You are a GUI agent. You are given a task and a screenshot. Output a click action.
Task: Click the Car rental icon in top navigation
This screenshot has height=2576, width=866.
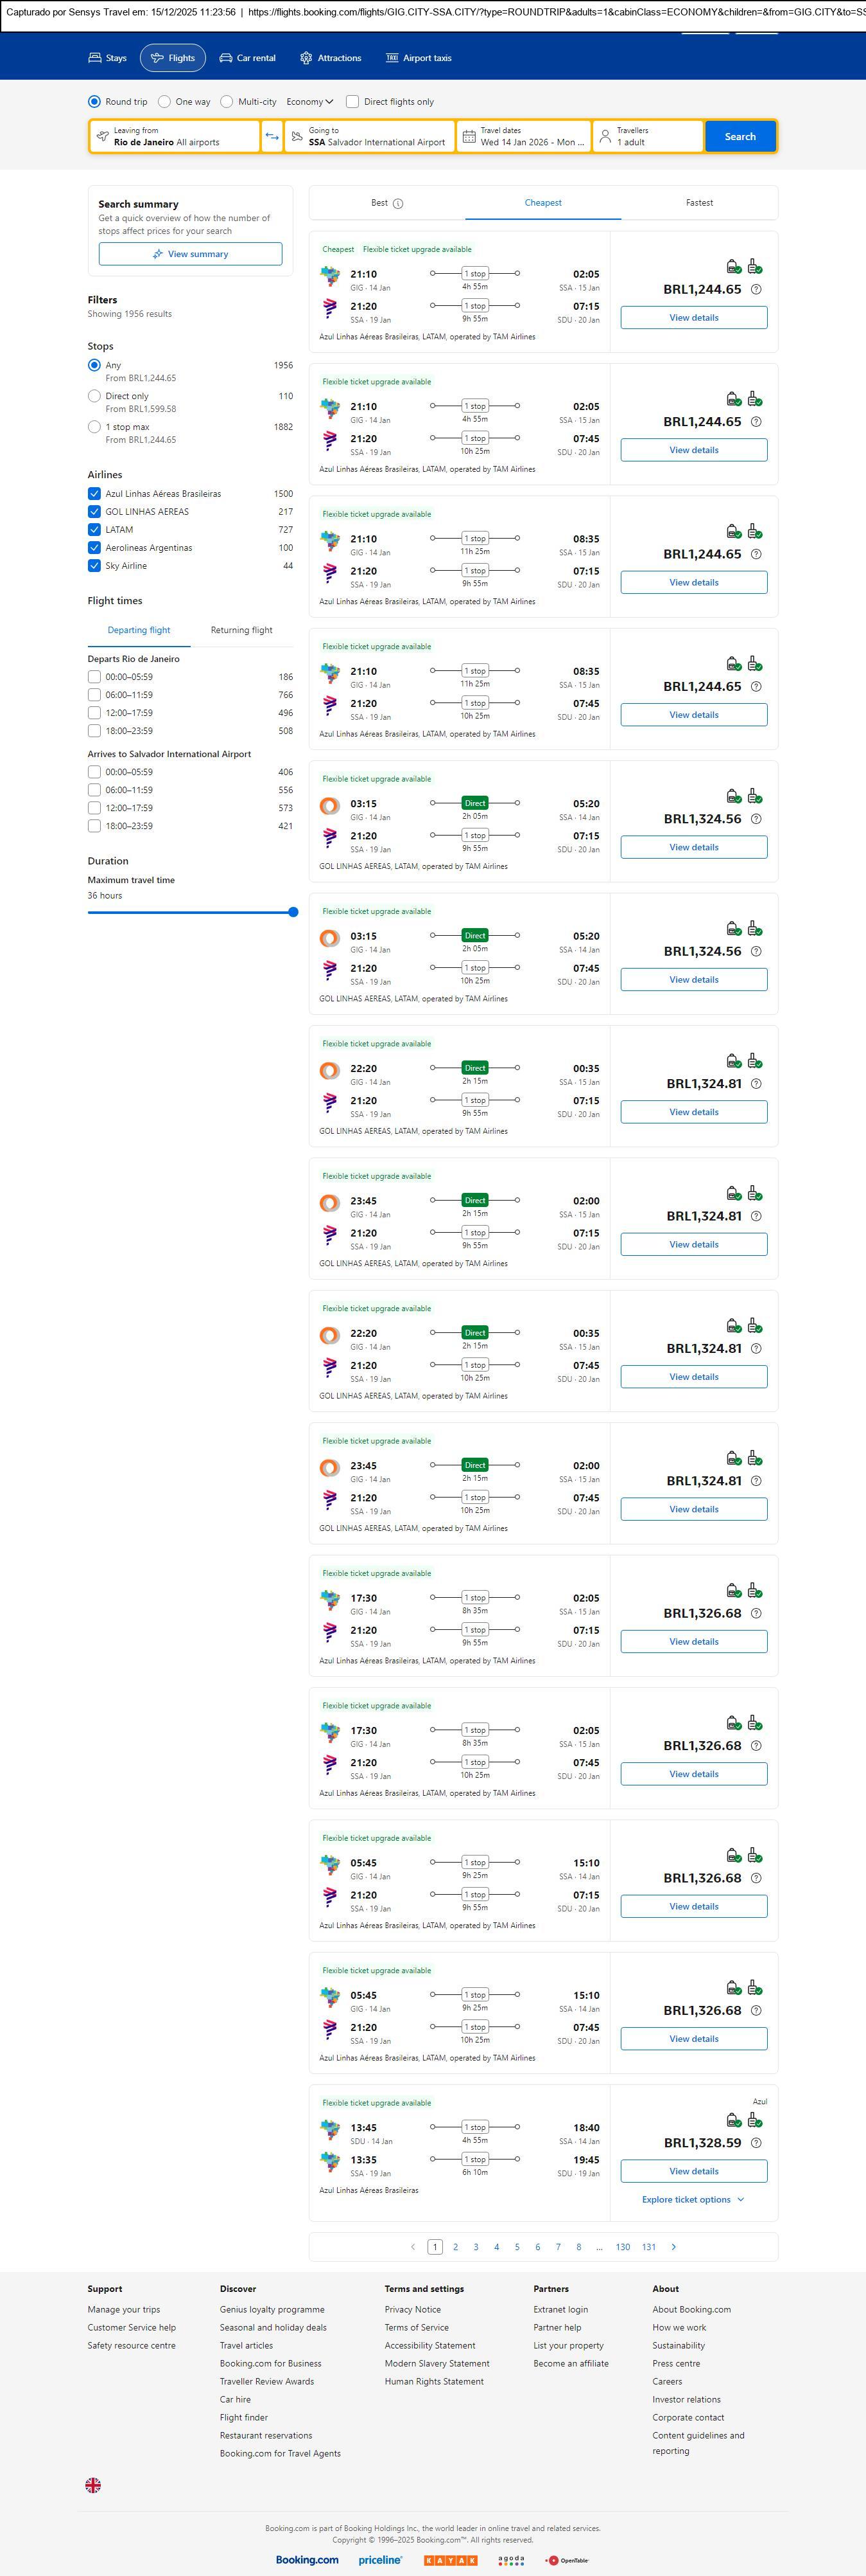coord(227,58)
